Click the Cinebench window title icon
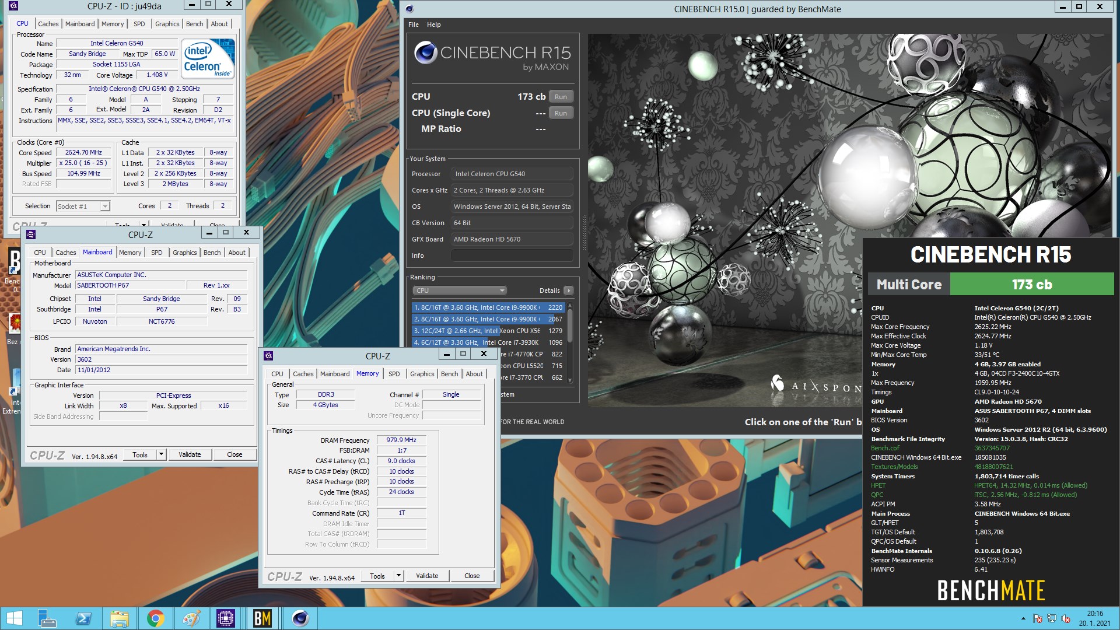Screen dimensions: 1120x630 [409, 9]
